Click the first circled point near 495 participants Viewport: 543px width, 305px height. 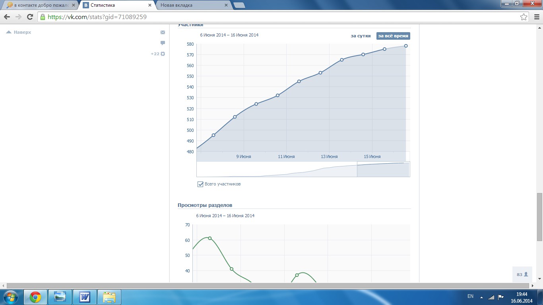coord(213,135)
